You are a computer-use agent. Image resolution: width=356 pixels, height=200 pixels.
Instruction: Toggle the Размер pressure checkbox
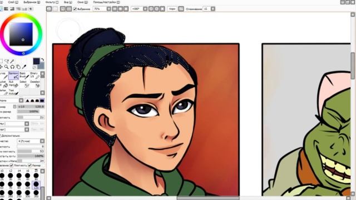click(x=29, y=166)
